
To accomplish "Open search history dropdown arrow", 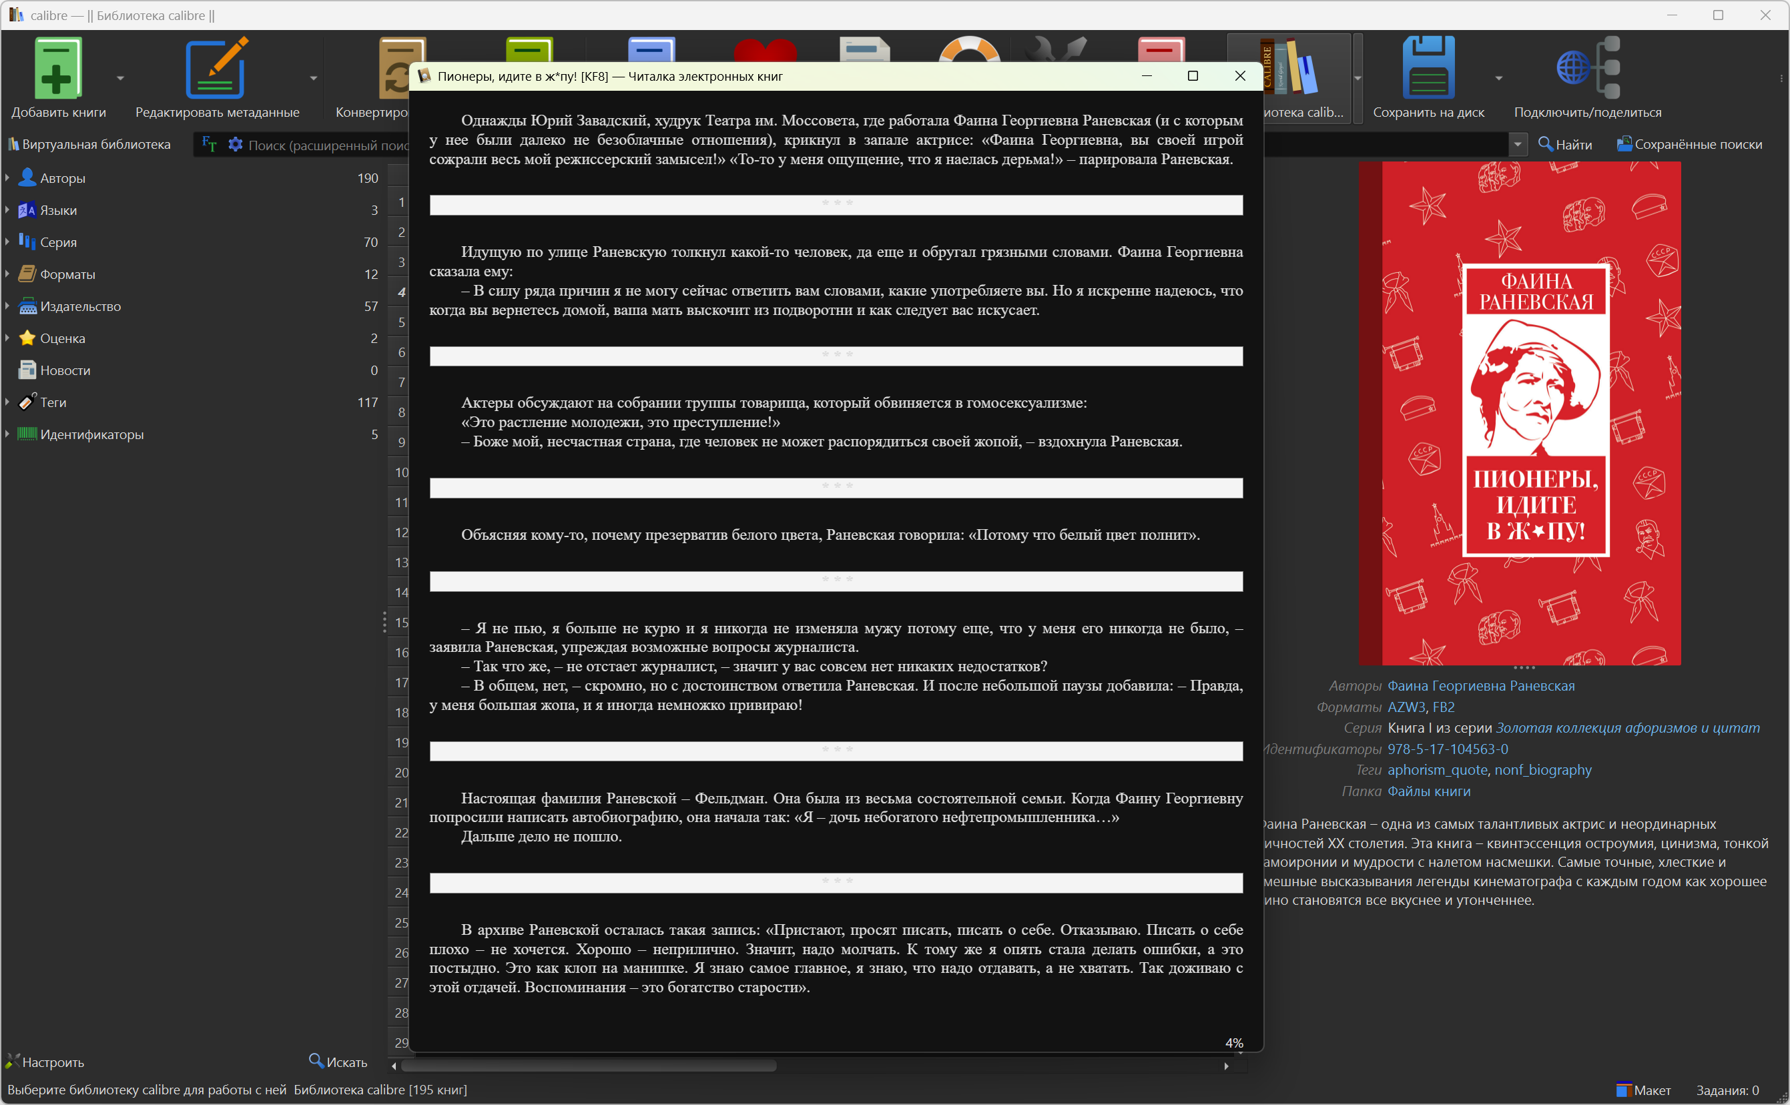I will click(1518, 144).
